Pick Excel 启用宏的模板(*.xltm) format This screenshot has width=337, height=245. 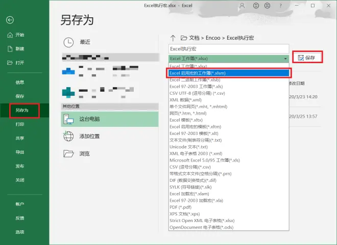click(229, 127)
